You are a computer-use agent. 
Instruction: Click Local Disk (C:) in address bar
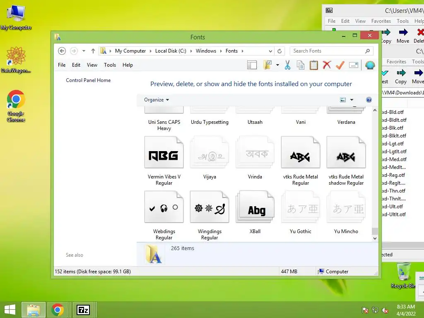point(171,51)
